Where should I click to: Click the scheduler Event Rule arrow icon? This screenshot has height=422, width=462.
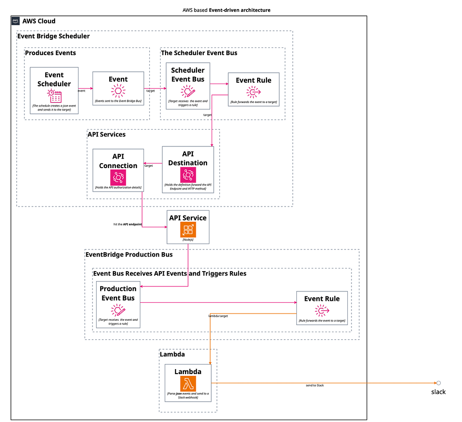pos(254,92)
